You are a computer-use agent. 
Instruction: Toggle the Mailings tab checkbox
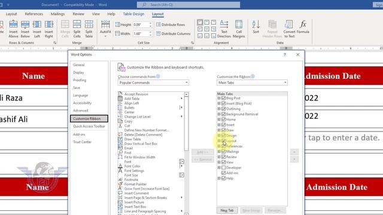[x=223, y=152]
